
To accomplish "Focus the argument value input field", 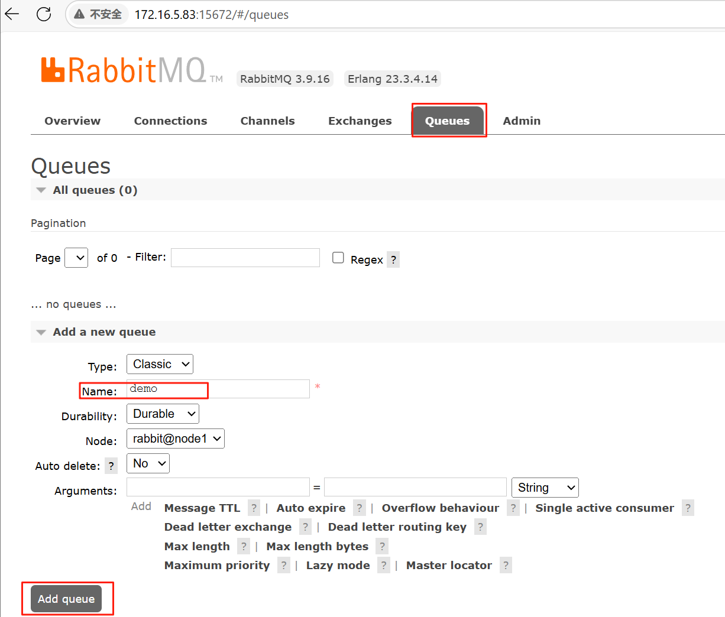I will click(416, 487).
